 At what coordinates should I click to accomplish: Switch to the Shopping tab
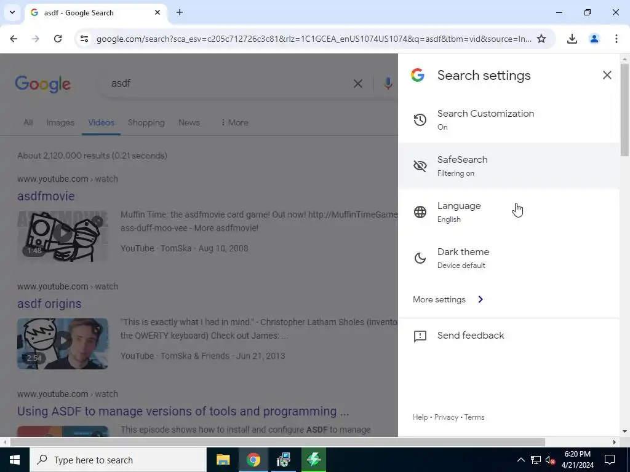(x=146, y=122)
